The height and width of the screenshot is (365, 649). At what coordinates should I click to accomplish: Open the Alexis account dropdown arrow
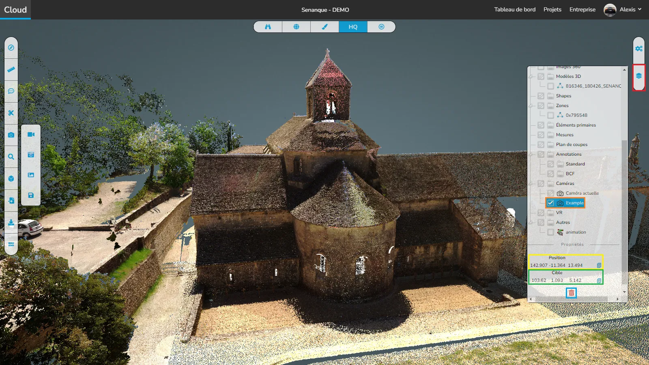pyautogui.click(x=640, y=9)
